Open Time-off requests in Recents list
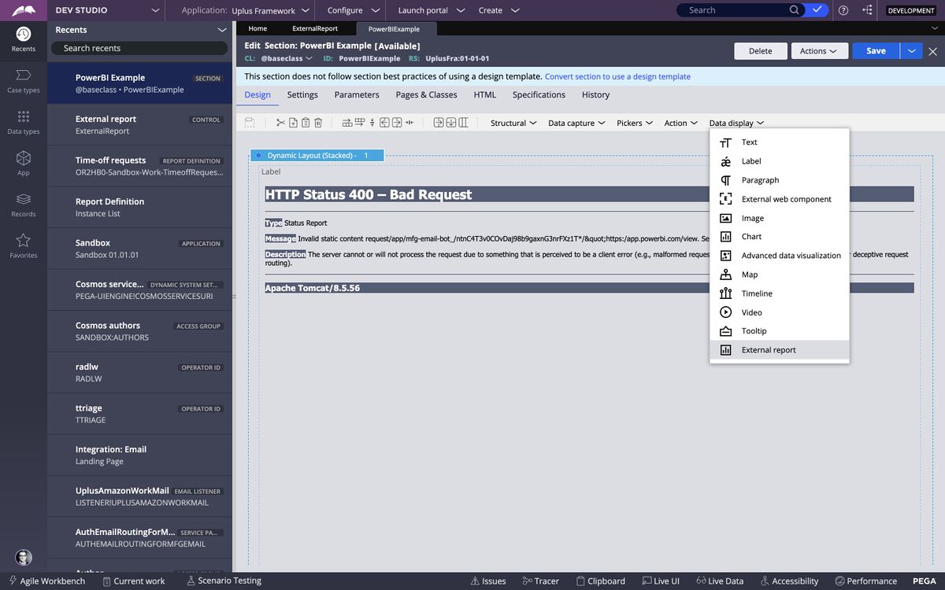Viewport: 945px width, 590px height. tap(140, 166)
